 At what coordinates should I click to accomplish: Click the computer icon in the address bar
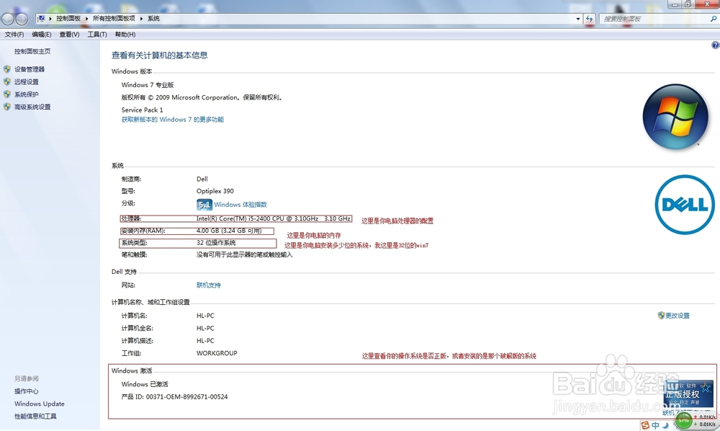coord(41,19)
